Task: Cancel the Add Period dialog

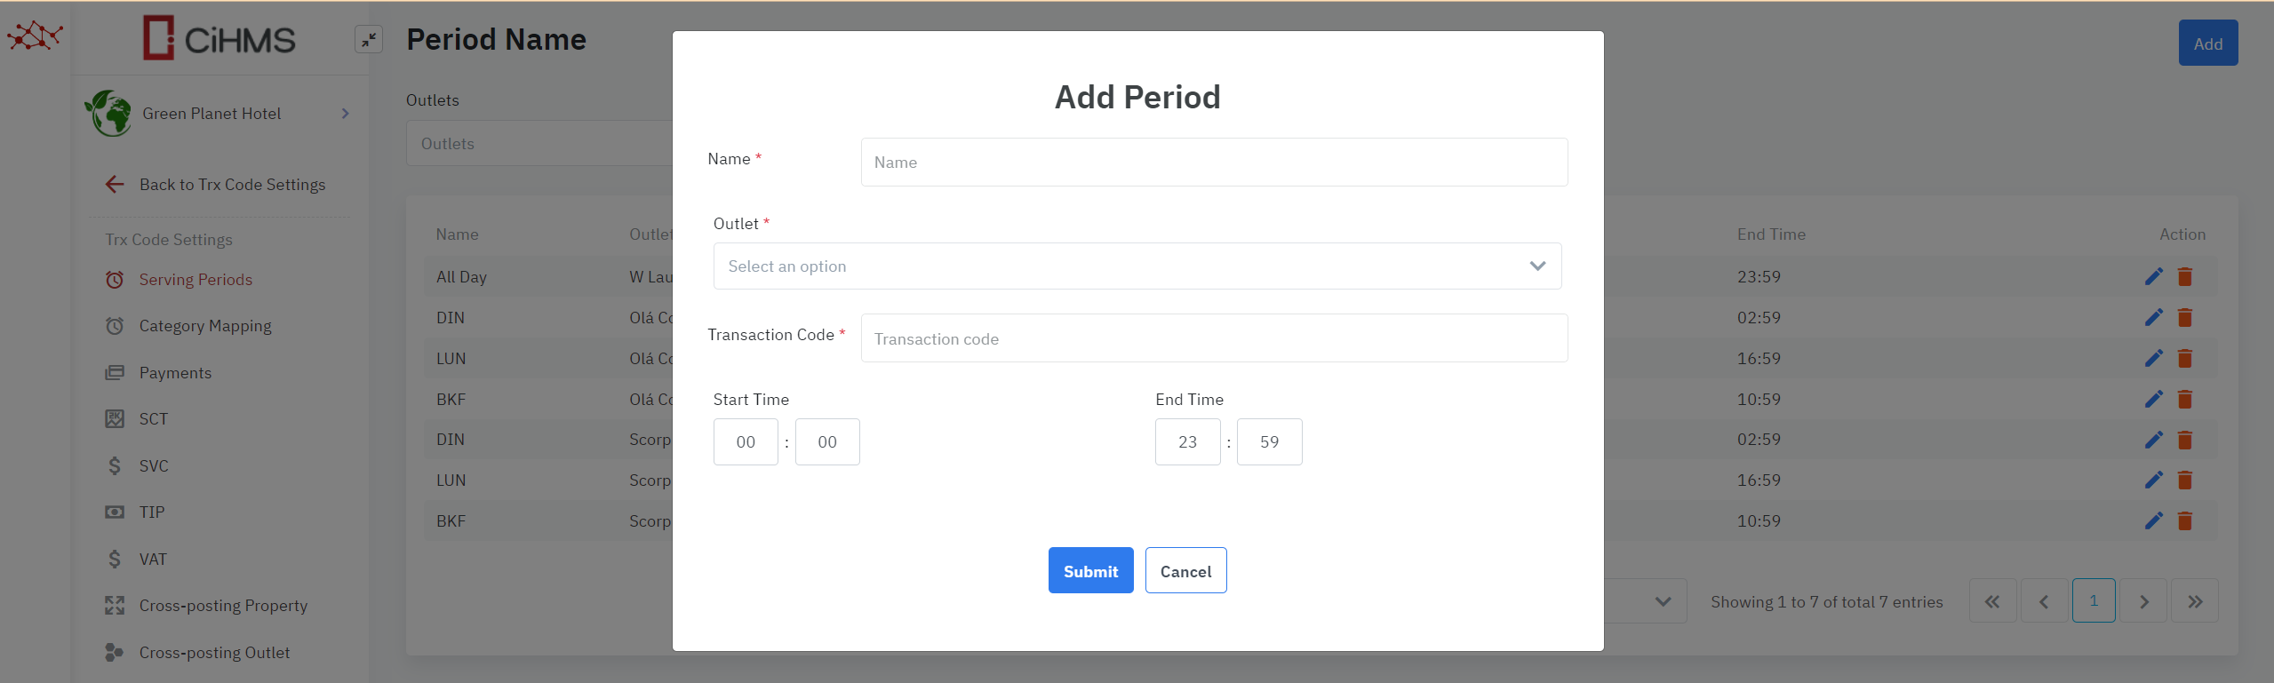Action: click(1185, 571)
